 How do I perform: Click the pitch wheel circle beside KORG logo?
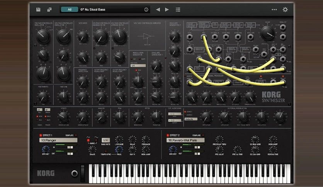(74, 173)
